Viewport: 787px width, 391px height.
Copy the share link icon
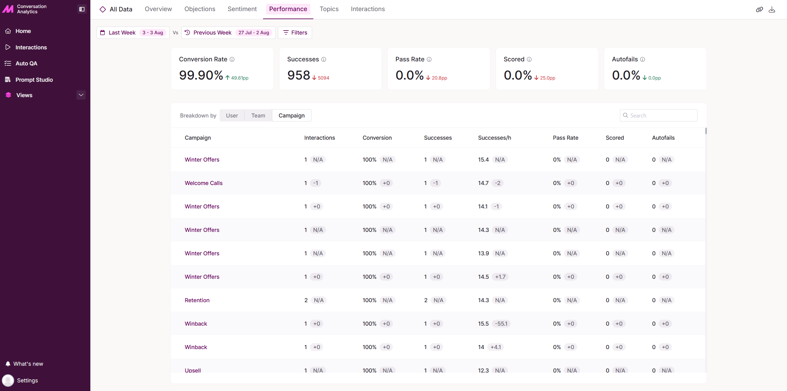[x=759, y=10]
